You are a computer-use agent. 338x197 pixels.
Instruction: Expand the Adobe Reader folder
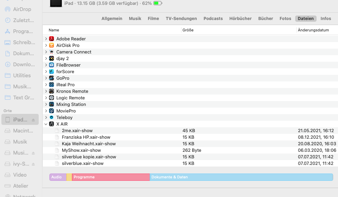point(46,39)
